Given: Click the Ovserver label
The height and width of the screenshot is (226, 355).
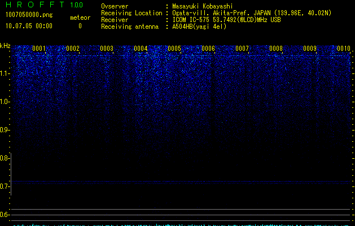Looking at the screenshot, I should pos(115,6).
